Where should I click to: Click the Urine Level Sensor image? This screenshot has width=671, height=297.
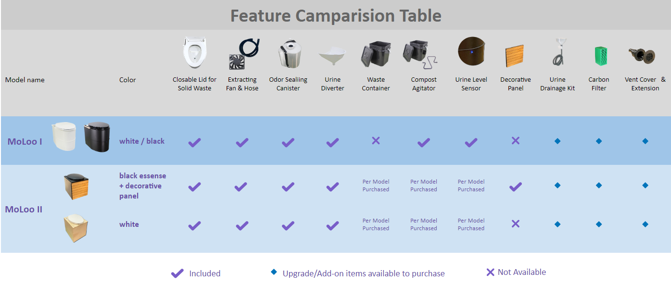(471, 51)
